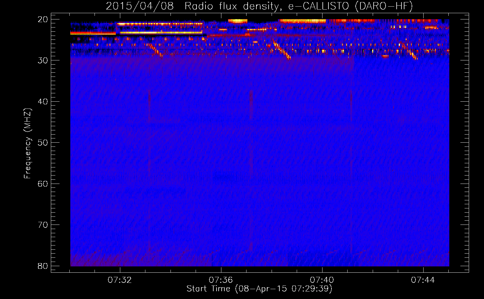Viewport: 484px width, 299px height.
Task: Click the 30 frequency tick label
Action: [43, 60]
